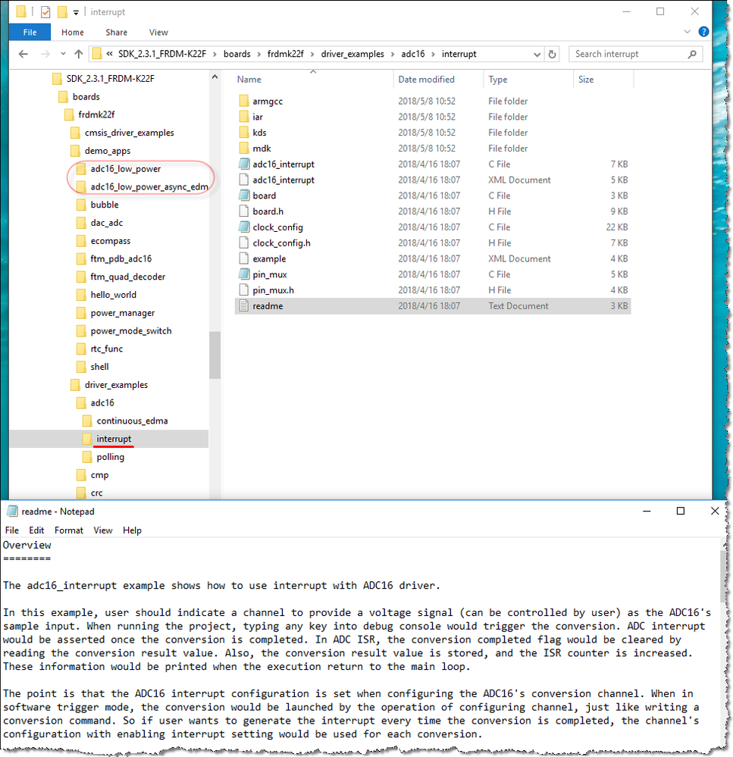
Task: Click the search magnifier icon
Action: tap(691, 54)
